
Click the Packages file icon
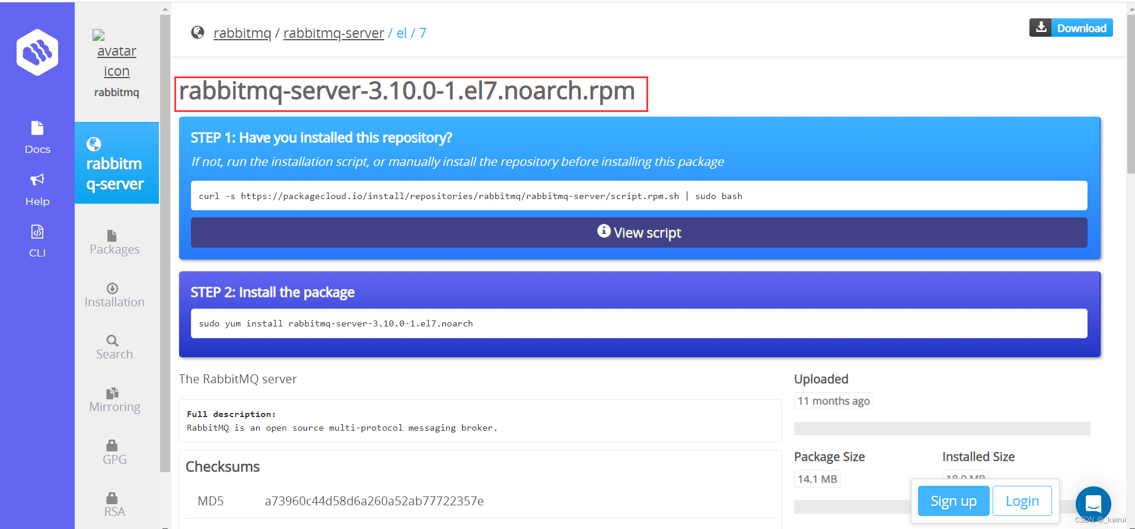pos(111,235)
